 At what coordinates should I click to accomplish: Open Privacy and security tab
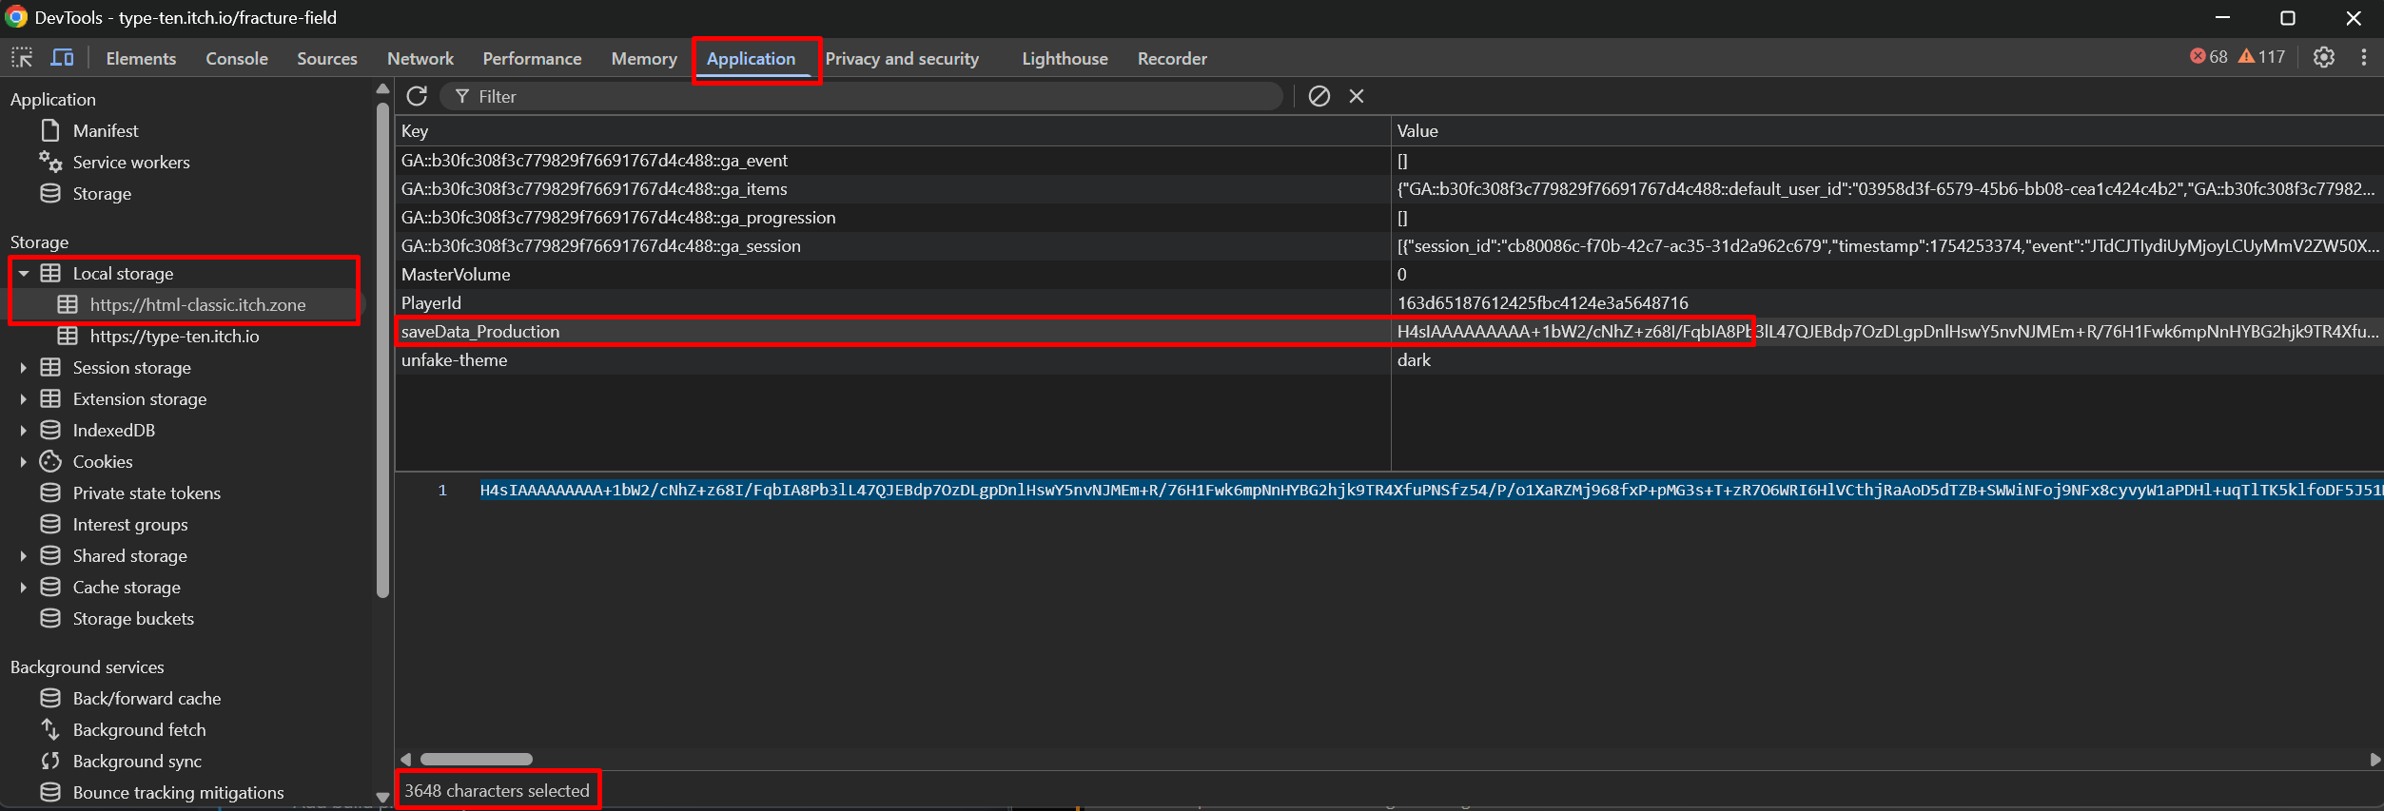[x=902, y=58]
